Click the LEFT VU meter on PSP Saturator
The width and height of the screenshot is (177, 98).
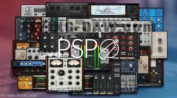tap(22, 46)
